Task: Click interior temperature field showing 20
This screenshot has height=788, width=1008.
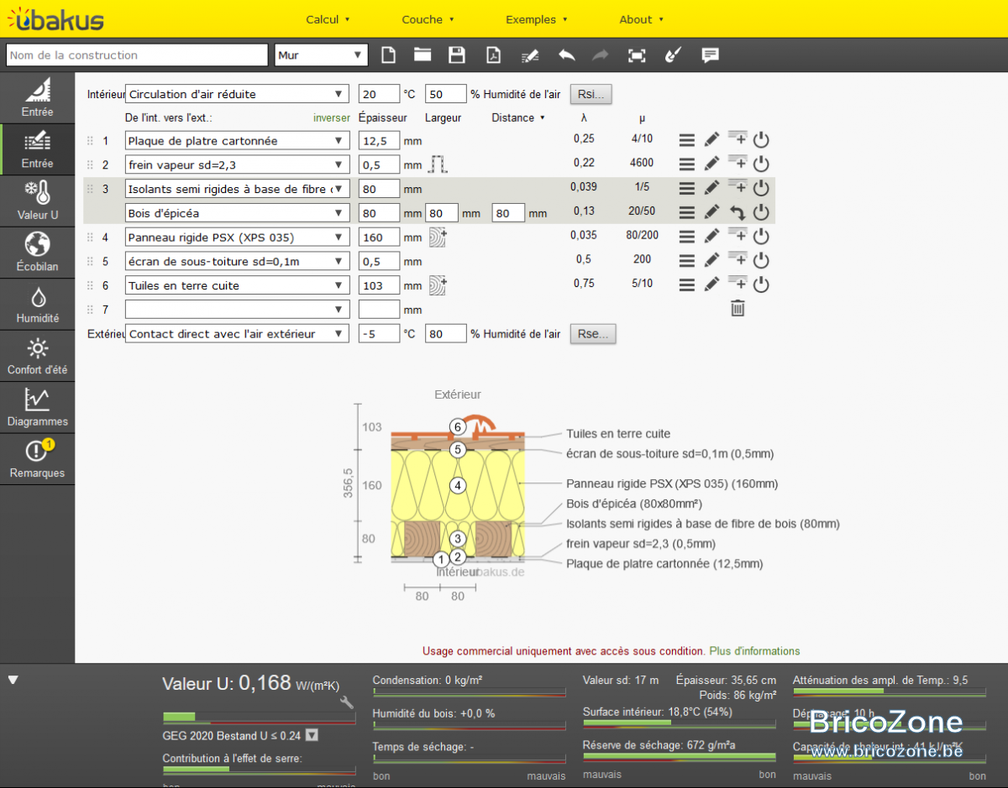Action: click(379, 94)
